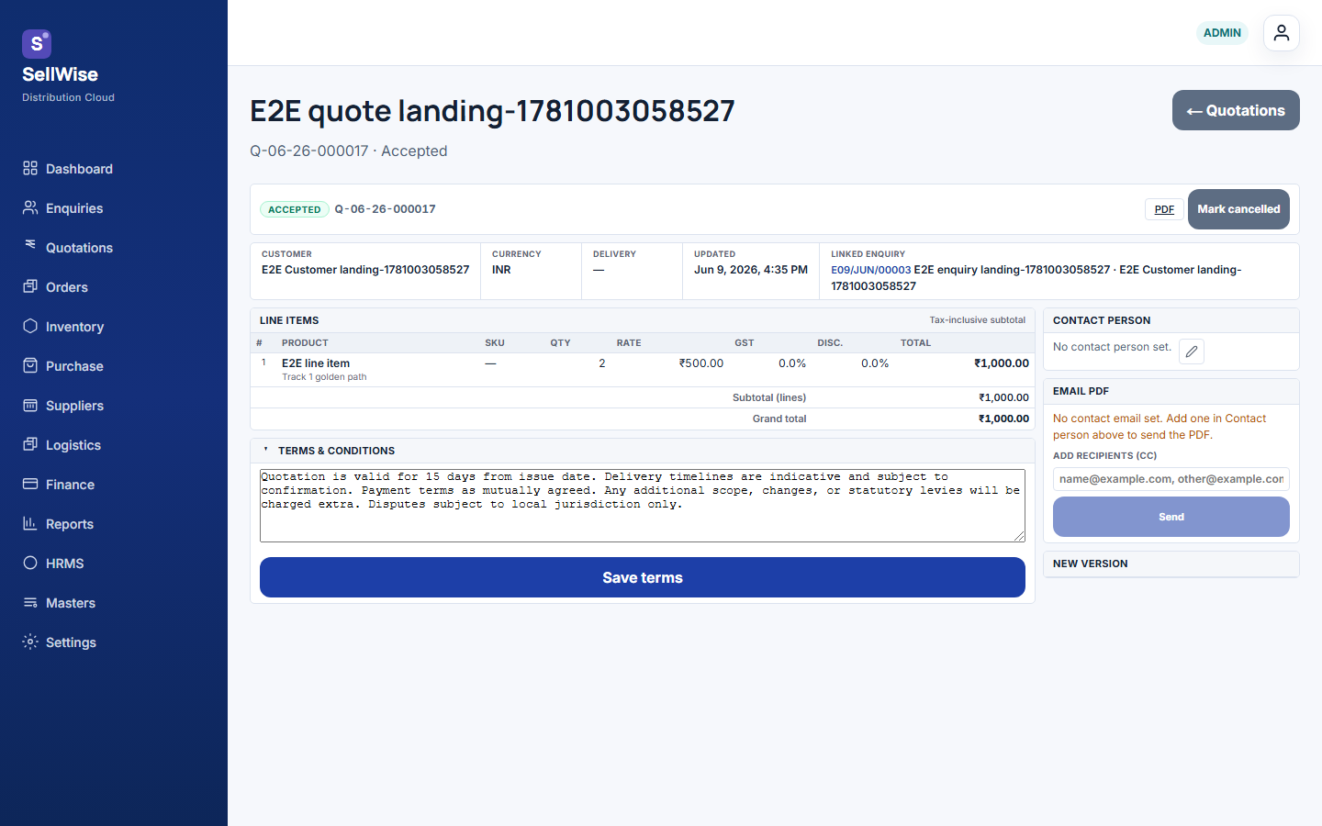Click the Inventory menu label
1322x826 pixels.
74,327
